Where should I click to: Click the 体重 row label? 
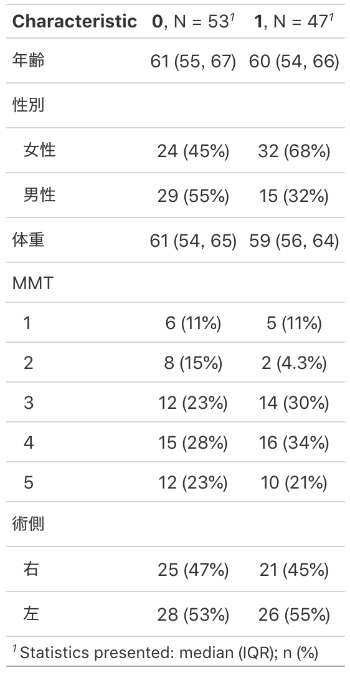28,239
